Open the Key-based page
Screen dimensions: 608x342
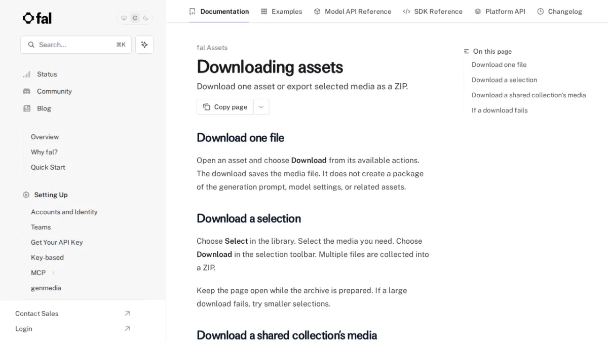pyautogui.click(x=47, y=257)
